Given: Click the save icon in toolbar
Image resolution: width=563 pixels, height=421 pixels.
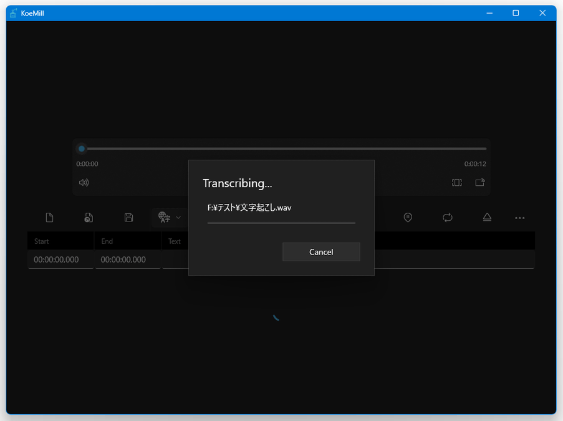Looking at the screenshot, I should (x=128, y=218).
